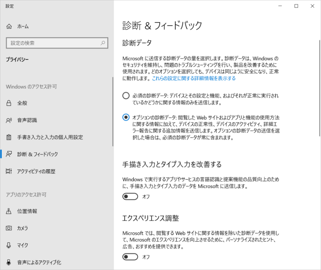Select the 音声認識 microphone-person icon
The height and width of the screenshot is (270, 321).
9,120
